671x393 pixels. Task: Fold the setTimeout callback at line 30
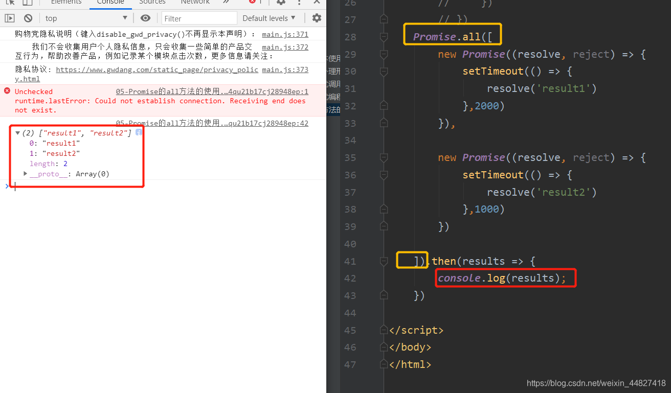pyautogui.click(x=384, y=72)
